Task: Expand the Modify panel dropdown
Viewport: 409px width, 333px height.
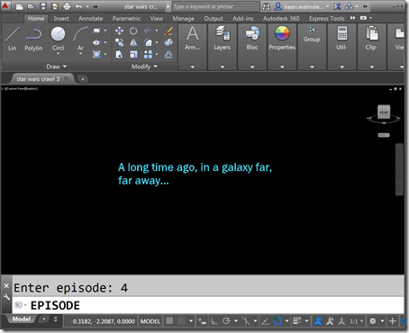Action: [x=144, y=67]
